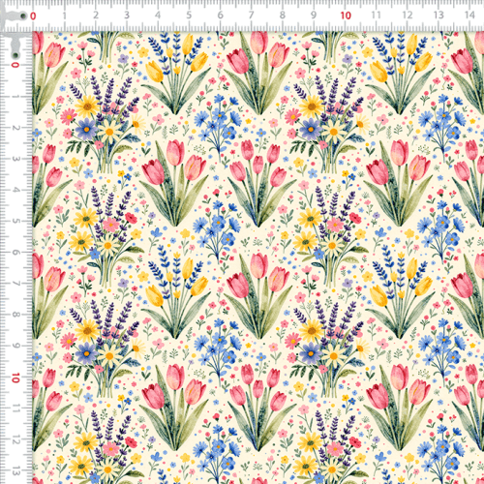
Task: Click the number 9 on the horizontal ruler
Action: (x=314, y=15)
